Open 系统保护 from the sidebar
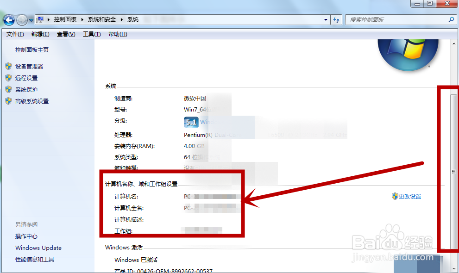459x273 pixels. pyautogui.click(x=26, y=89)
